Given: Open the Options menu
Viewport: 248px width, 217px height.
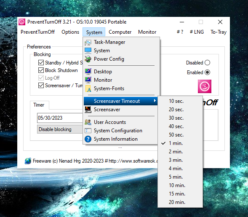Looking at the screenshot, I should click(x=70, y=32).
